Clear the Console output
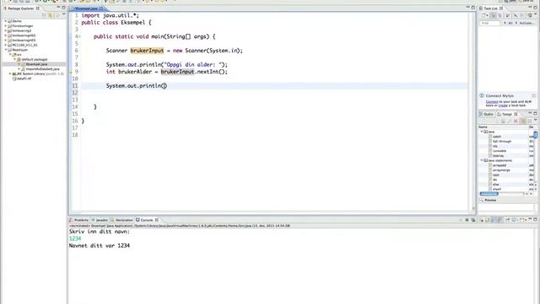 point(482,220)
